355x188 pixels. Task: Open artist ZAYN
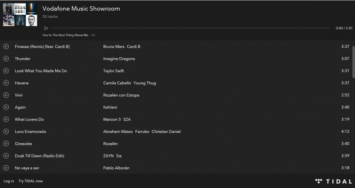(108, 156)
